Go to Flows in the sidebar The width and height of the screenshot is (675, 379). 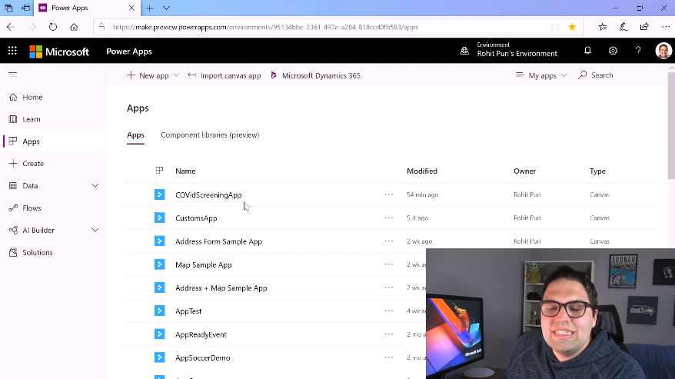(x=32, y=208)
